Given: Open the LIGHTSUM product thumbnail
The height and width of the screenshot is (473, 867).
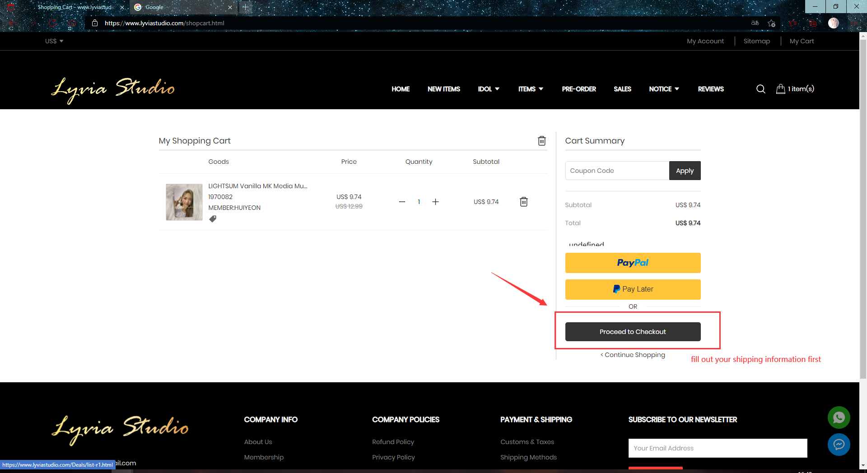Looking at the screenshot, I should [x=184, y=202].
